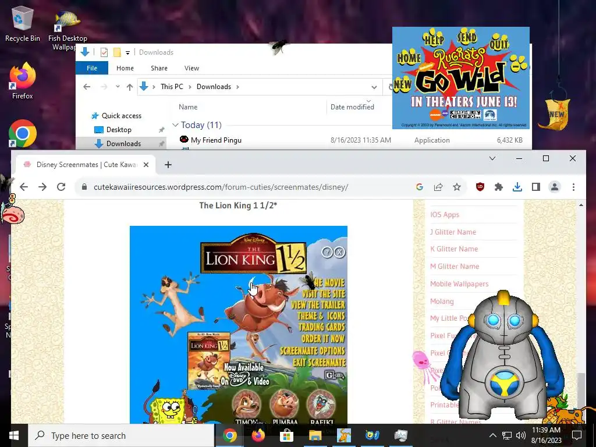
Task: Launch Google Chrome from desktop icon
Action: pos(23,133)
